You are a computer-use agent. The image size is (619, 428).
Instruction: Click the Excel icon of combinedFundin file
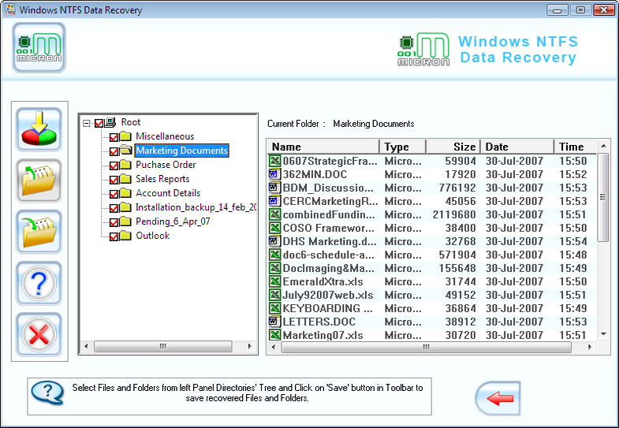(274, 214)
